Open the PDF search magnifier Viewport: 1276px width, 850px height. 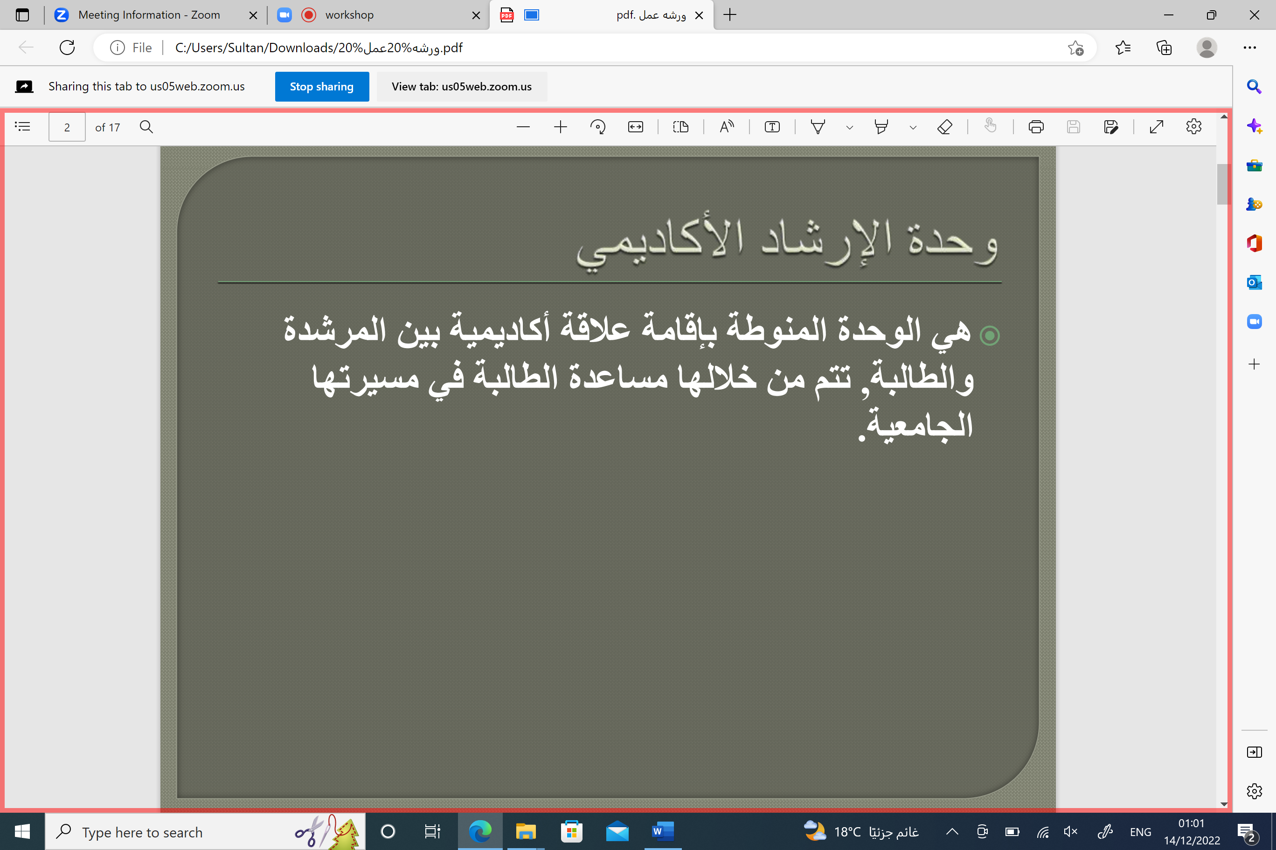[x=146, y=127]
